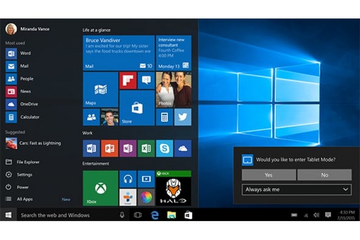
Task: Open the Power menu option
Action: (17, 187)
